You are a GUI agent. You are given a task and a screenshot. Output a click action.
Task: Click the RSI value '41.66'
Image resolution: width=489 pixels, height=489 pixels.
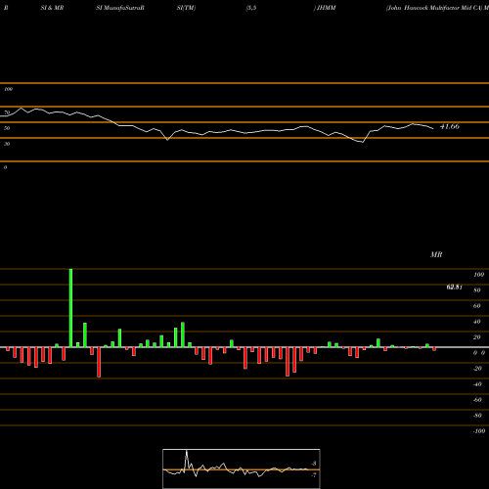(450, 126)
